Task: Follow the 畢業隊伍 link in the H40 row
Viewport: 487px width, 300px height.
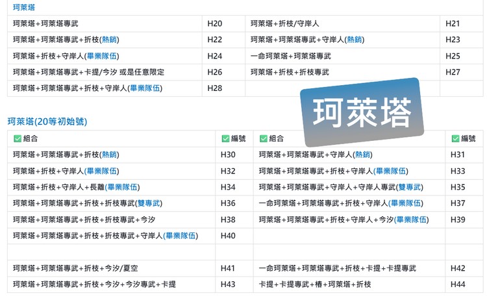Action: click(180, 236)
